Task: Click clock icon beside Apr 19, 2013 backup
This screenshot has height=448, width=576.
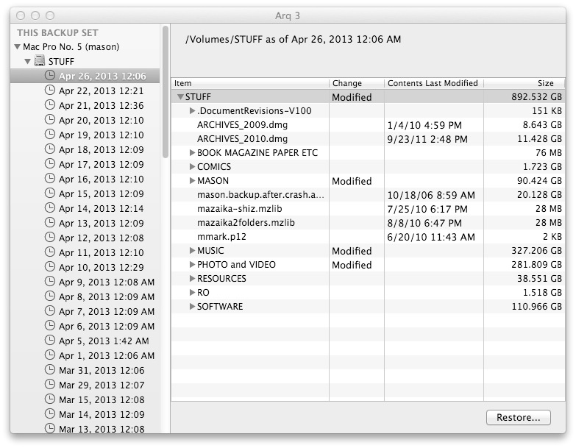Action: [50, 135]
